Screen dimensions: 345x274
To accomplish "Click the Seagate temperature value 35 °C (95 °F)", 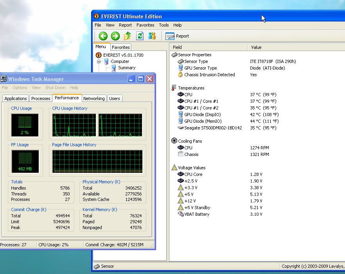I will (x=263, y=128).
